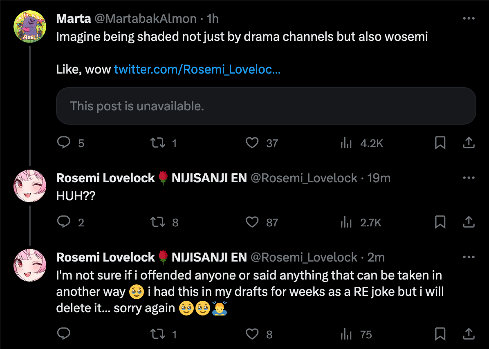The width and height of the screenshot is (489, 349).
Task: Open the twitter.com/Rosemi_Loveloc link
Action: pos(197,69)
